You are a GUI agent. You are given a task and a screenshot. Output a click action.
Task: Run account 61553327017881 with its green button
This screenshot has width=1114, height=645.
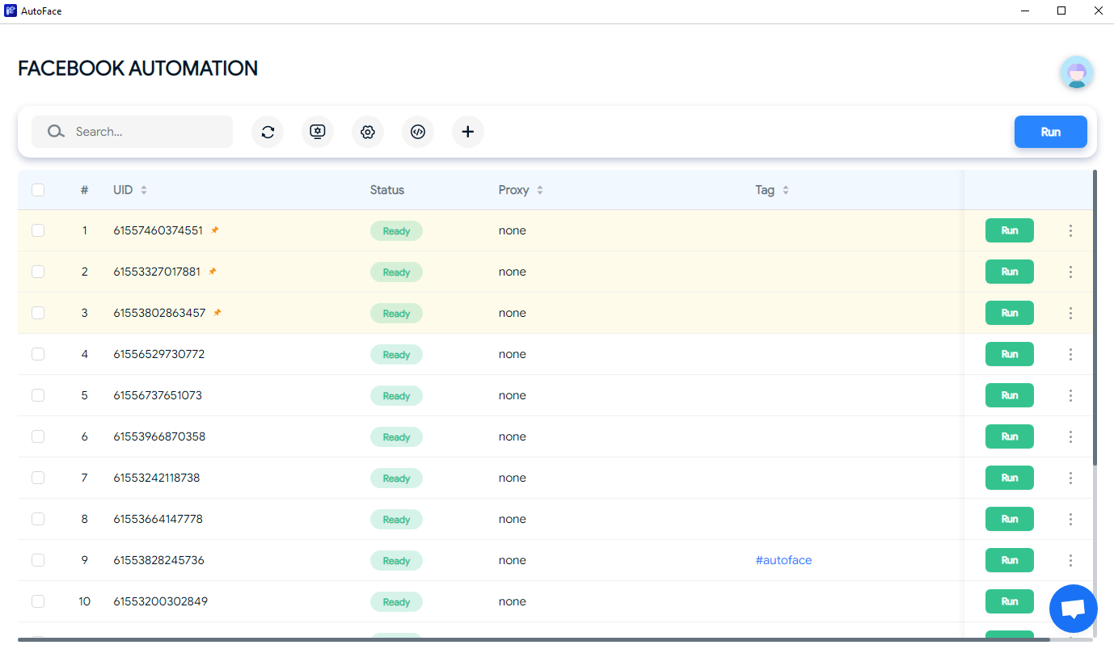pos(1010,272)
